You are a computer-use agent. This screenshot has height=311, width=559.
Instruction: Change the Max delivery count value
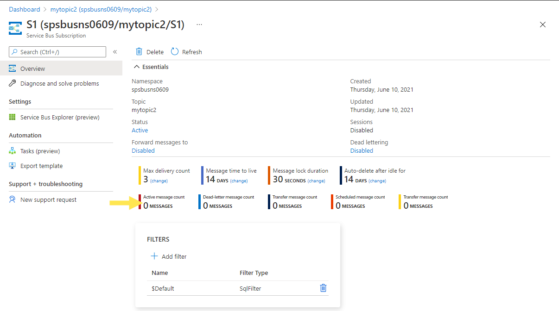click(x=159, y=181)
